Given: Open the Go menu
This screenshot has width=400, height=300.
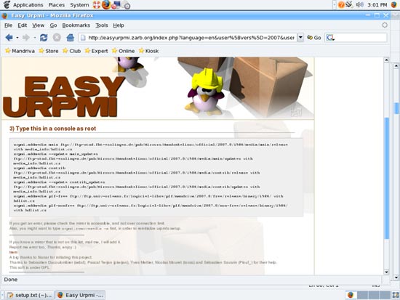Looking at the screenshot, I should click(53, 25).
